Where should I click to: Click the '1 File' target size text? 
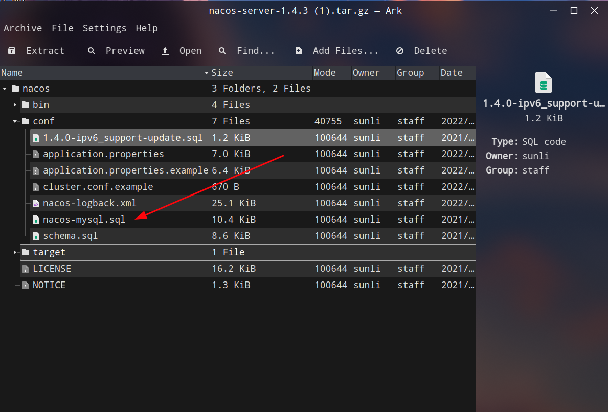pyautogui.click(x=229, y=252)
